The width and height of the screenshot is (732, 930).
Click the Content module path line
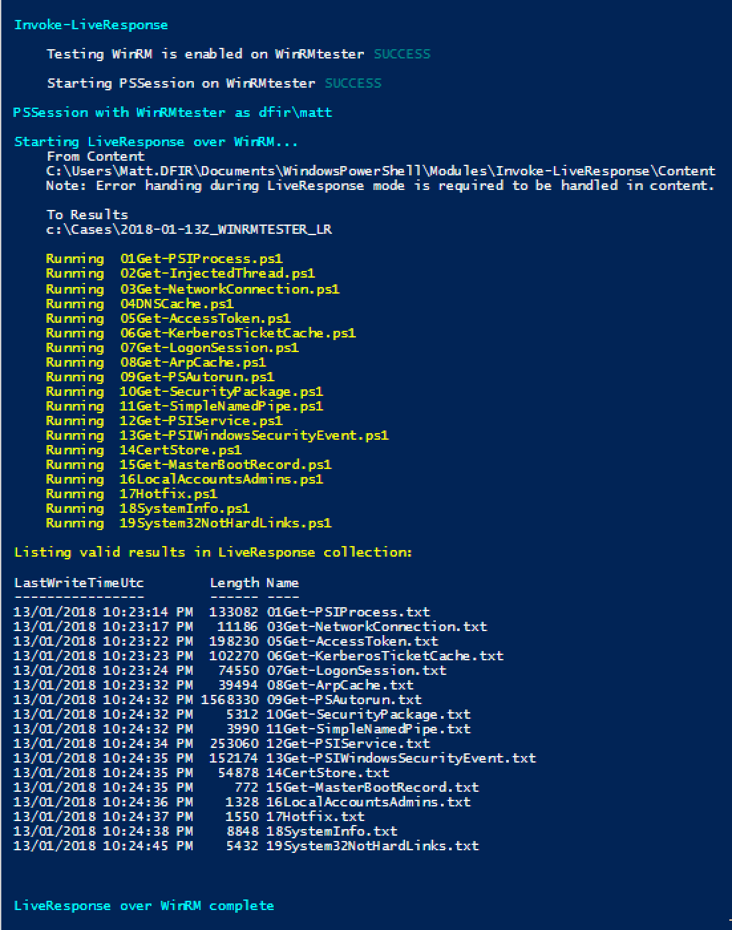tap(381, 171)
